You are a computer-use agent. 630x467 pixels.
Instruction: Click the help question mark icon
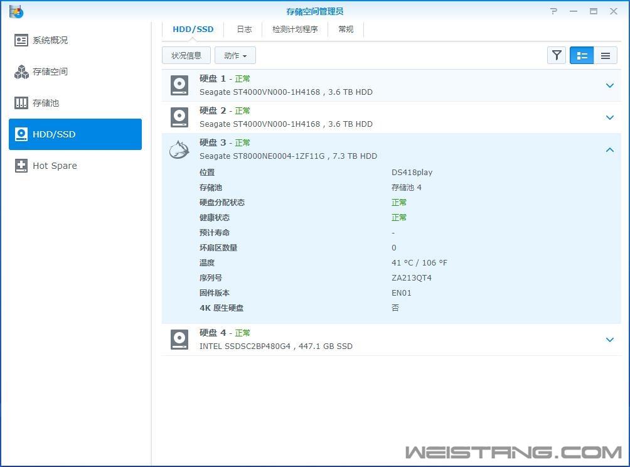click(553, 11)
